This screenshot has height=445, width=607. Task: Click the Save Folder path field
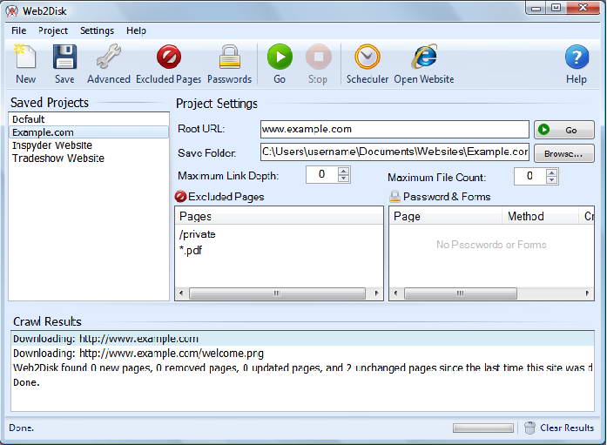coord(395,152)
